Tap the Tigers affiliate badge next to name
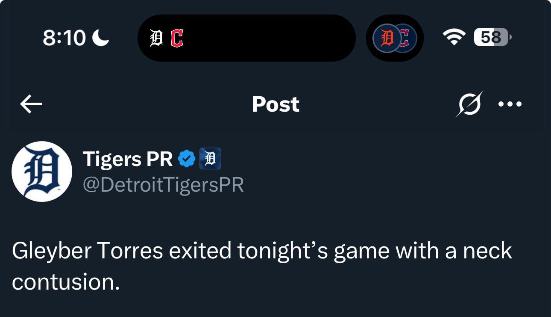Image resolution: width=551 pixels, height=317 pixels. pyautogui.click(x=210, y=159)
